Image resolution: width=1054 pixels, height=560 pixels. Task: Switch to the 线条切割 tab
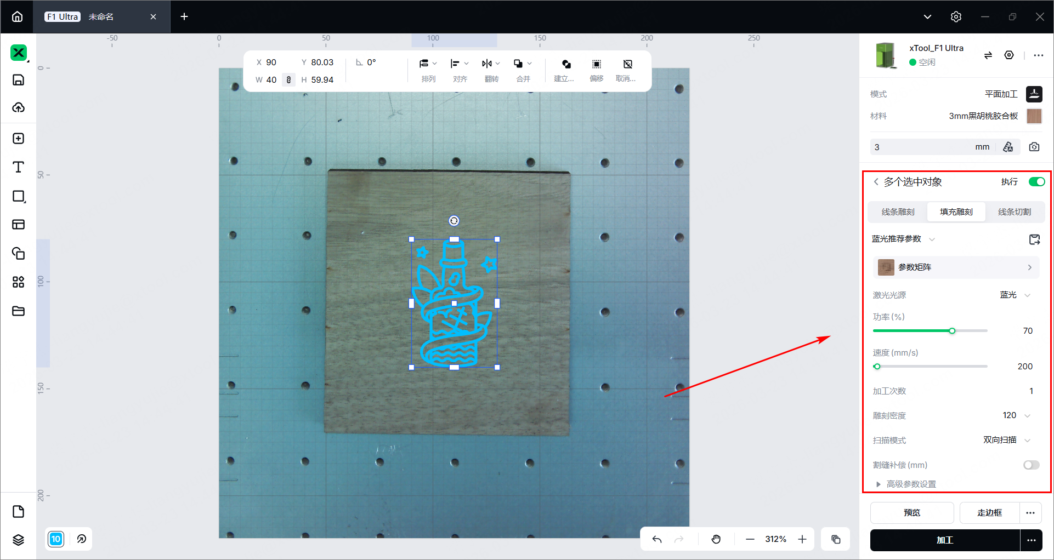tap(1015, 212)
